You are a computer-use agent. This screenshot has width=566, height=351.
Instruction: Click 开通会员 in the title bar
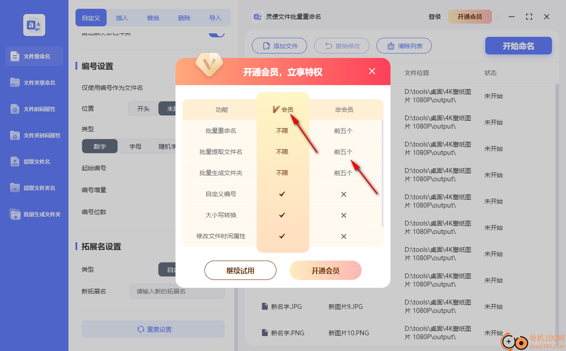pos(470,17)
